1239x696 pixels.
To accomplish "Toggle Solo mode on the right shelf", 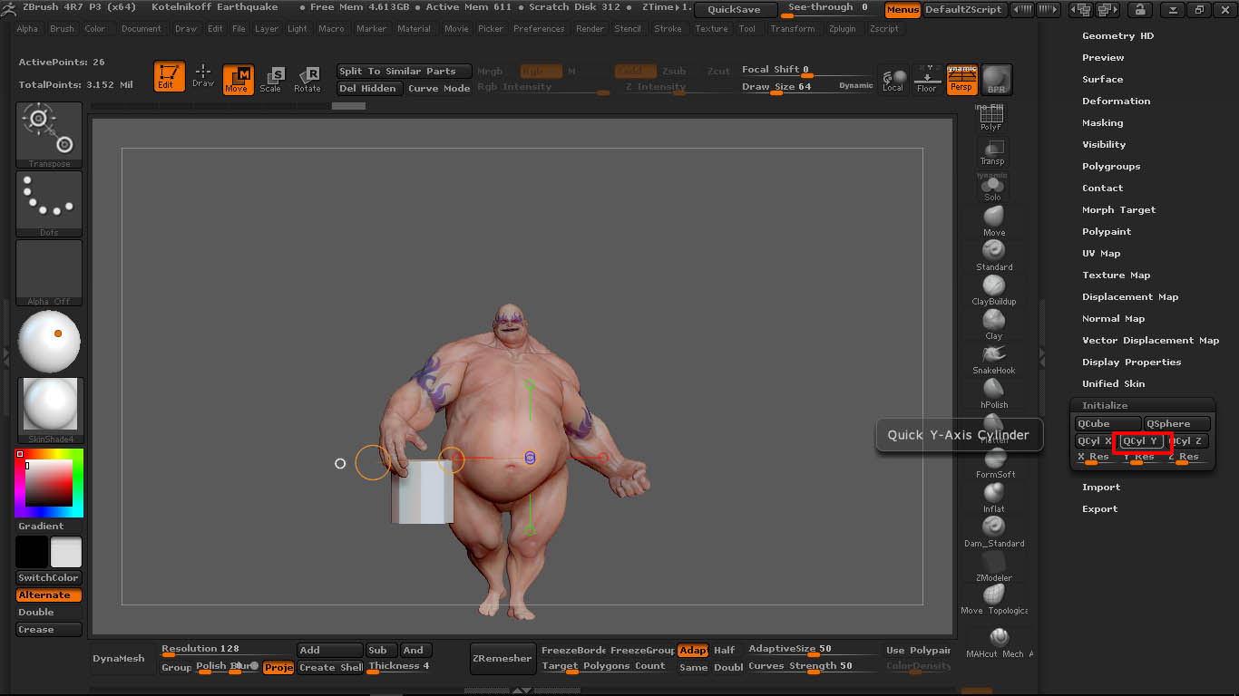I will (992, 184).
